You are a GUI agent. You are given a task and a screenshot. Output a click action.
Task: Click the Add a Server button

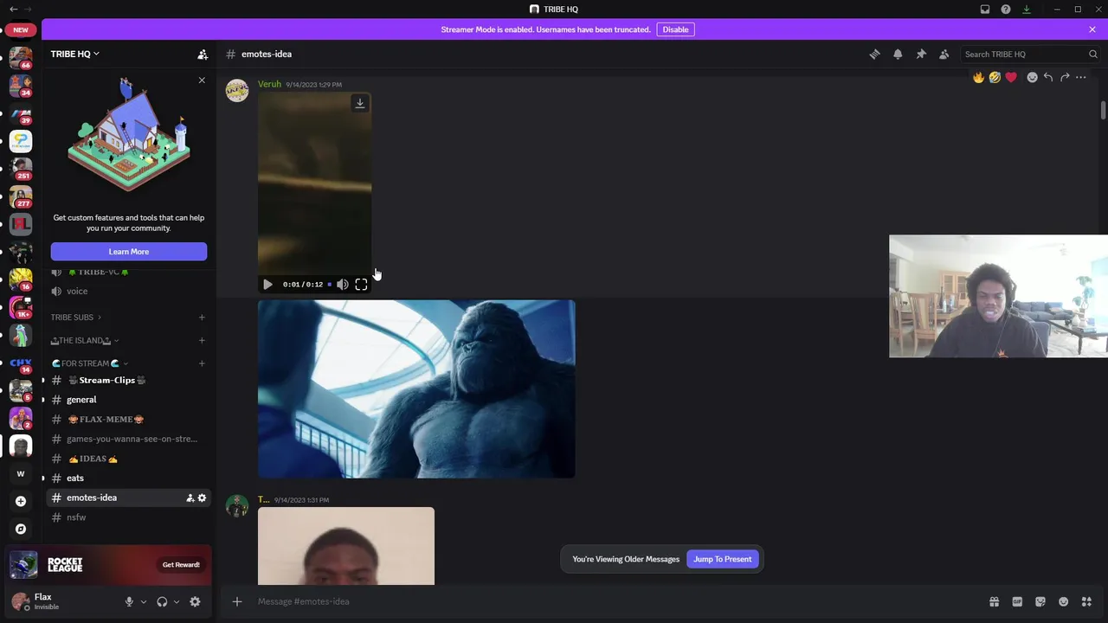click(21, 501)
